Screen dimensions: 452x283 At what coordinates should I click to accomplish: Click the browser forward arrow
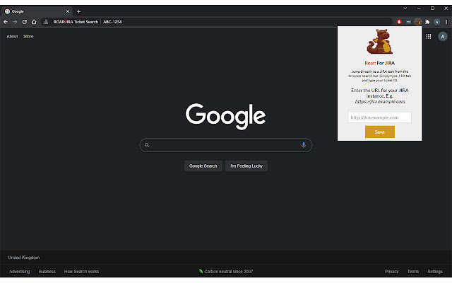click(15, 22)
